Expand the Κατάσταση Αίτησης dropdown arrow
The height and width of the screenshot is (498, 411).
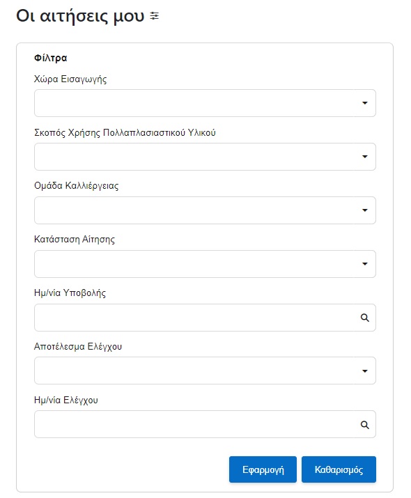364,264
